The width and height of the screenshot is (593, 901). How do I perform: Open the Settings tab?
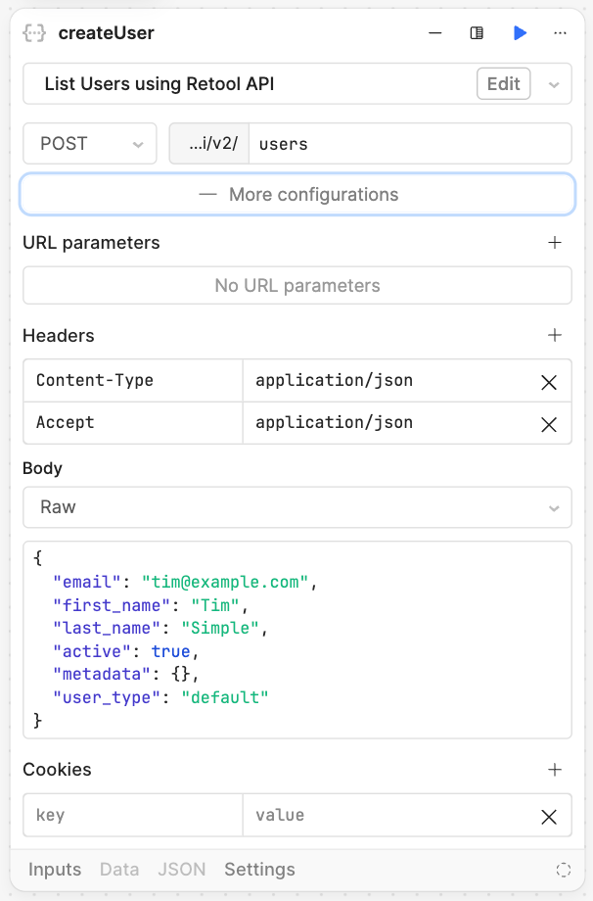pyautogui.click(x=259, y=870)
